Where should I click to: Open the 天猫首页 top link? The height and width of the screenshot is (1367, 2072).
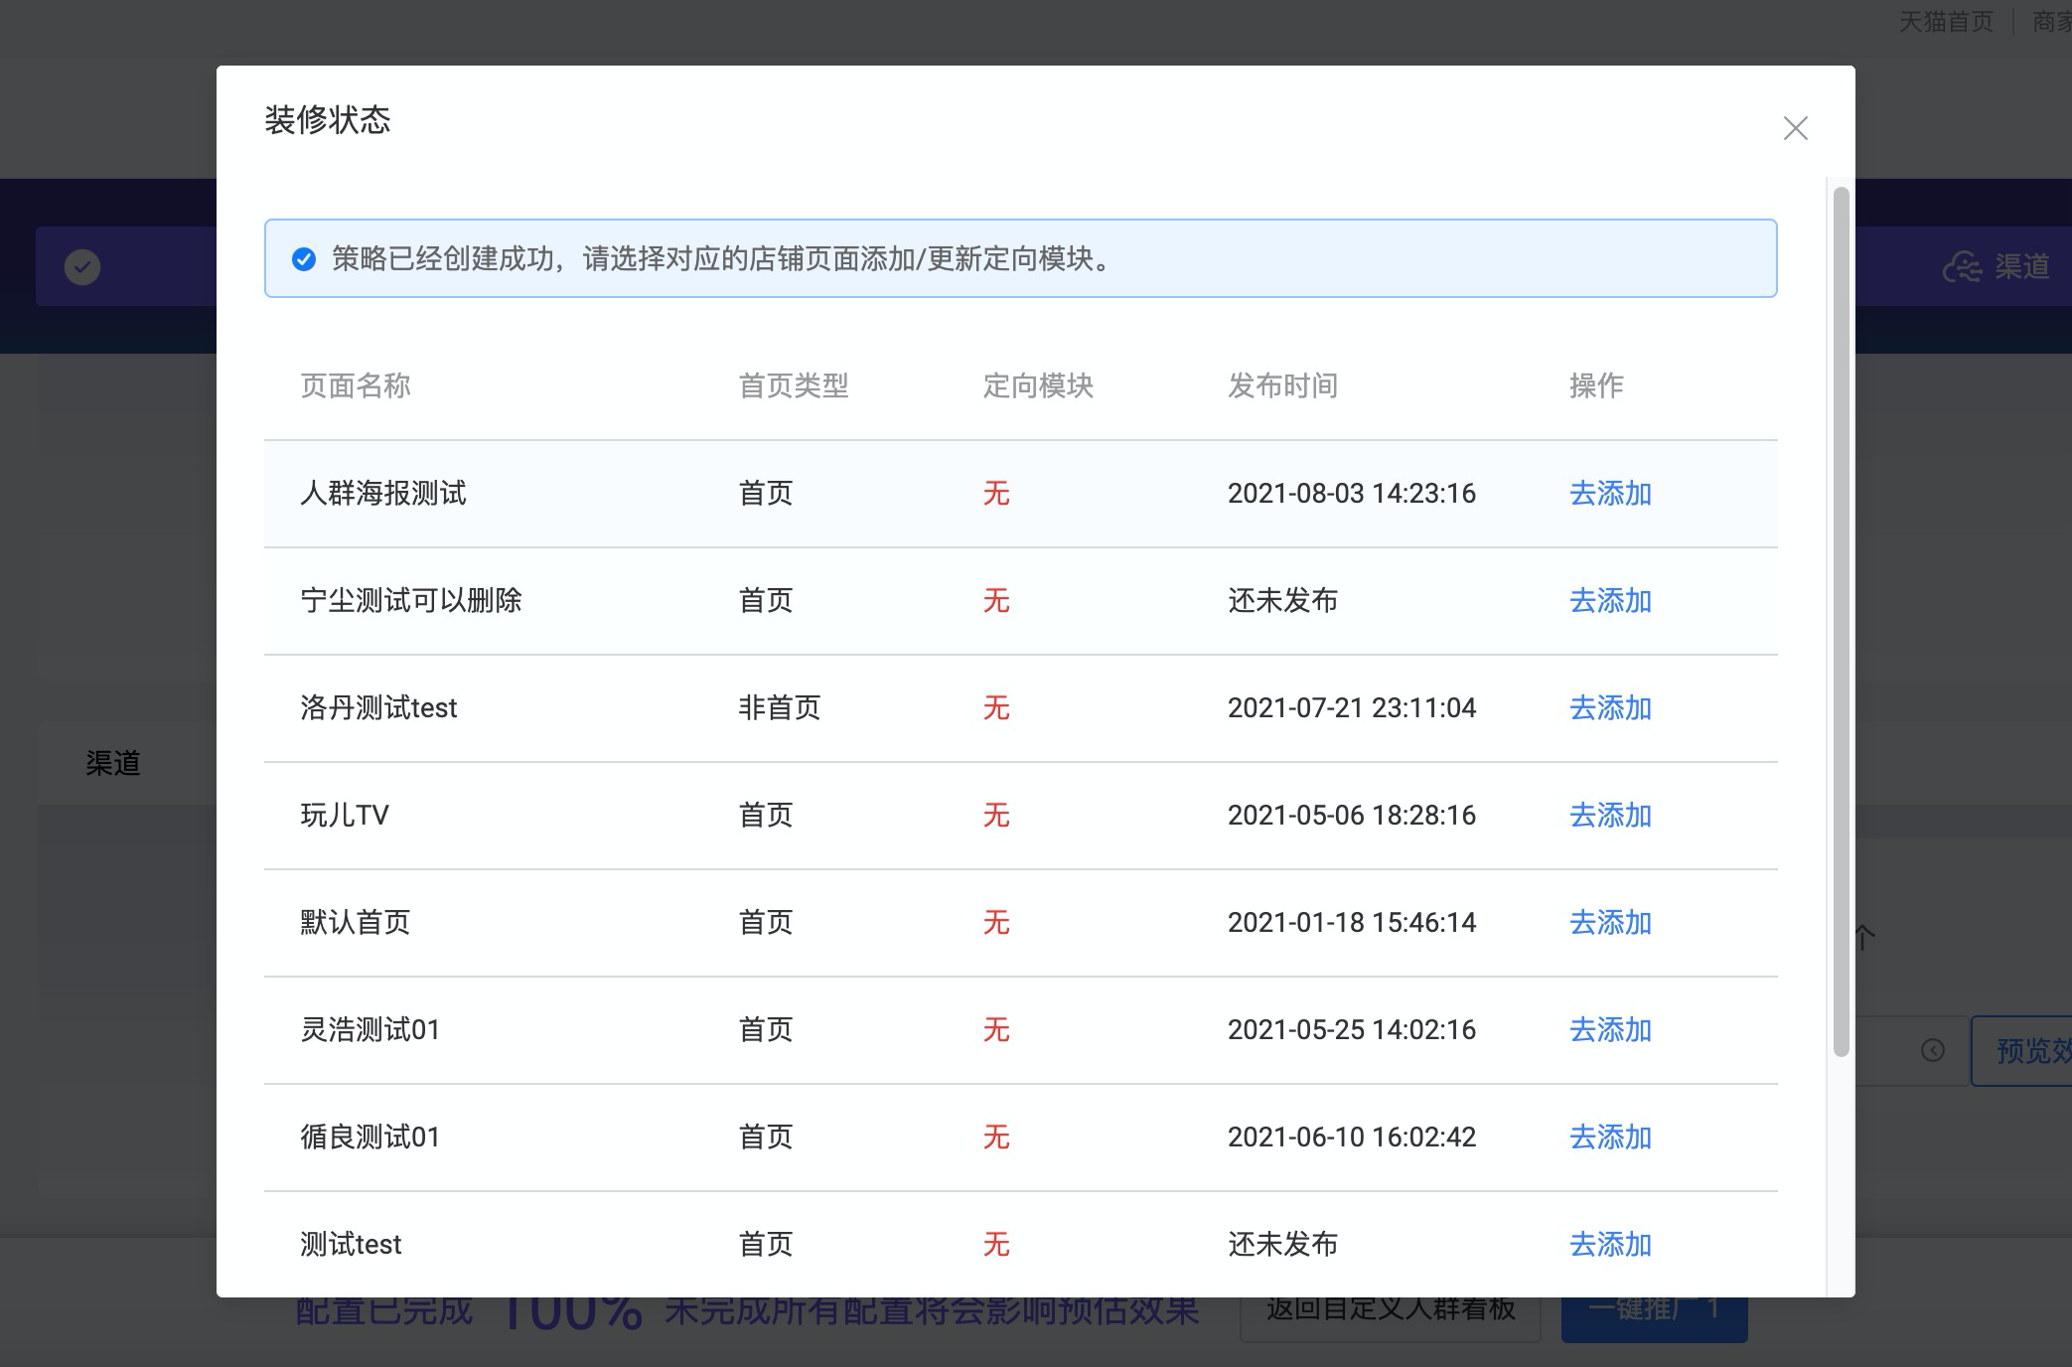(1945, 22)
